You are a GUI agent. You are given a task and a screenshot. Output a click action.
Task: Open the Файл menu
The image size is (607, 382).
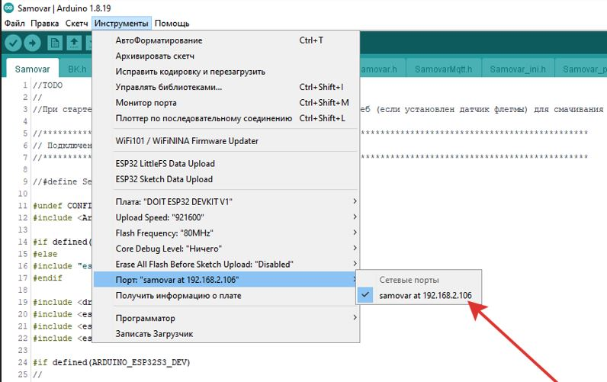pos(14,24)
